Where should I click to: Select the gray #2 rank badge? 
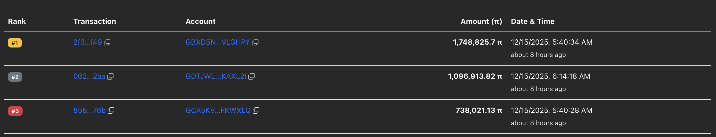click(15, 77)
